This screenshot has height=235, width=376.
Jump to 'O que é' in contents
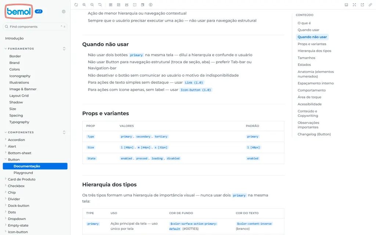304,23
